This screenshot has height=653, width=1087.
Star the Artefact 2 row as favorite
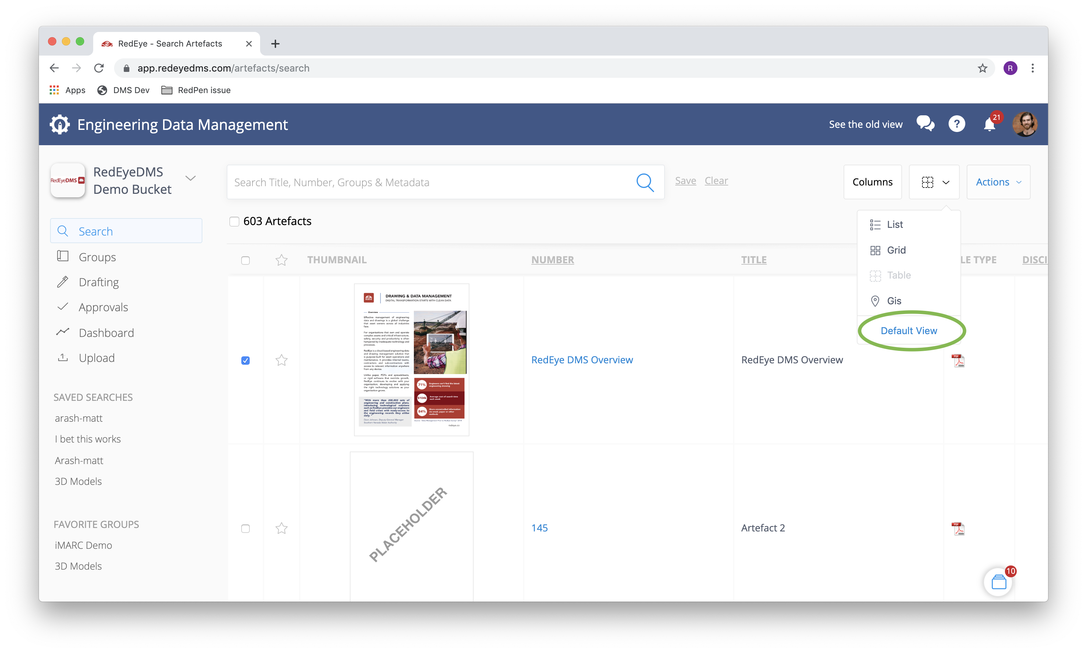(x=282, y=528)
